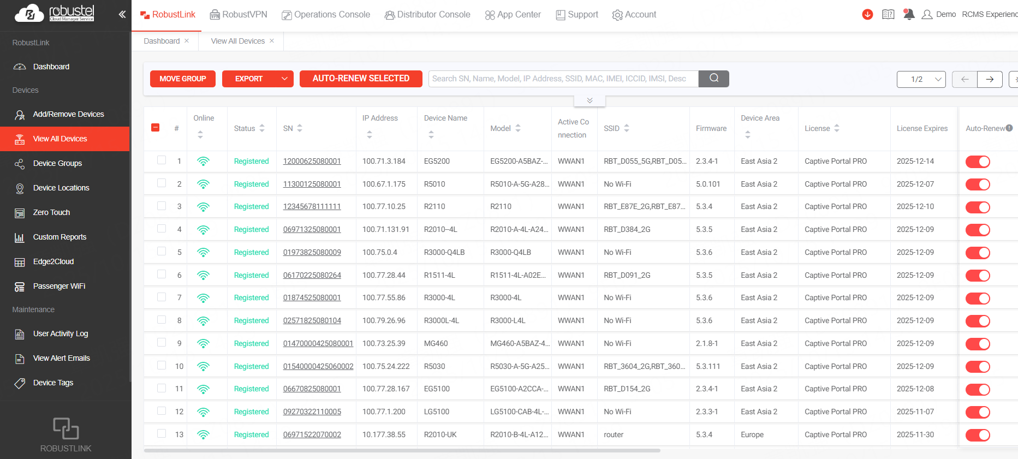This screenshot has width=1018, height=459.
Task: Disable auto-renew for device 01973825080009
Action: tap(978, 253)
